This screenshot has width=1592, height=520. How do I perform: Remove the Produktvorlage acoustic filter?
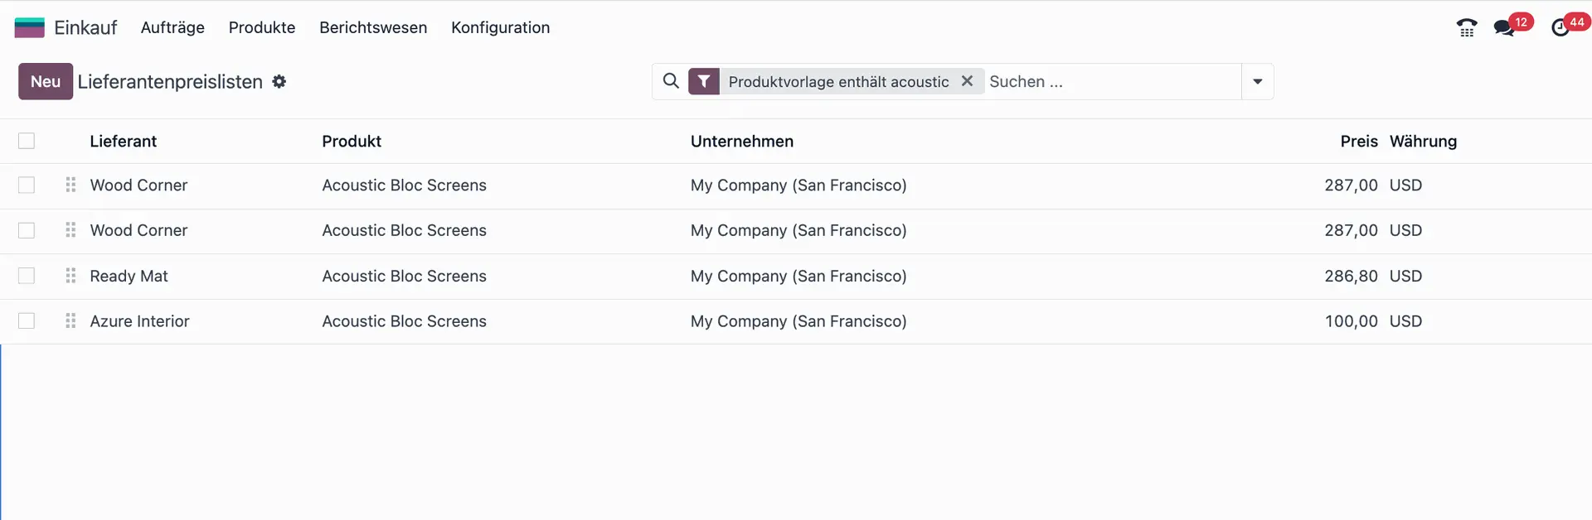tap(967, 81)
